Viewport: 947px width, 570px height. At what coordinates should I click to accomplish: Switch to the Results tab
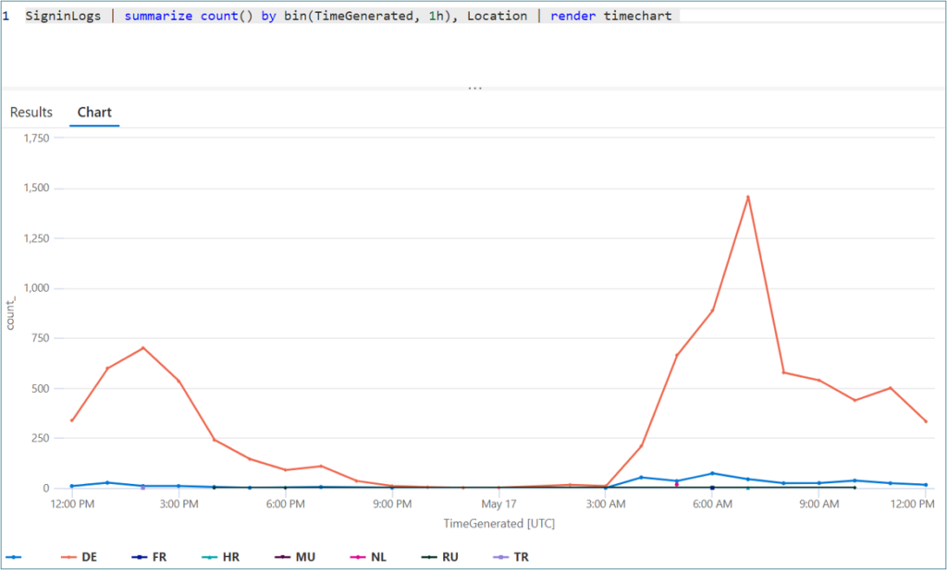tap(31, 112)
